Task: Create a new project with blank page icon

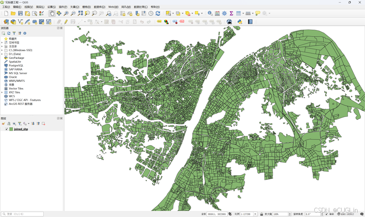Action: coord(6,14)
